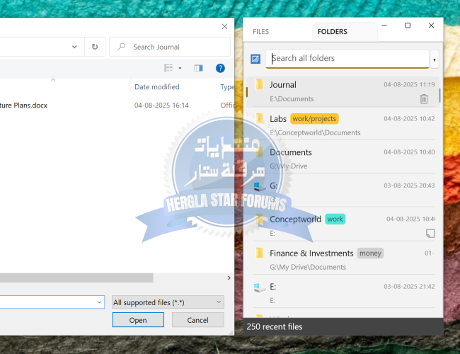This screenshot has height=354, width=460.
Task: Toggle the preview pane icon
Action: tap(198, 68)
